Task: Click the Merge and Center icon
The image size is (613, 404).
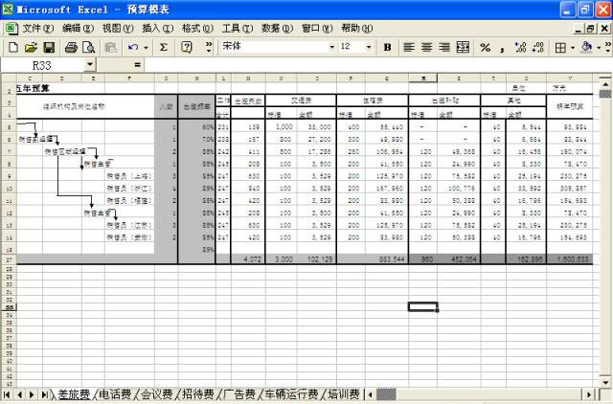Action: (x=463, y=47)
